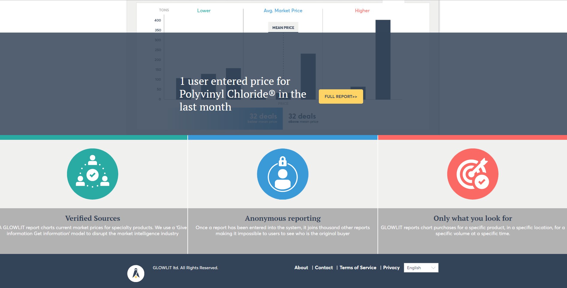
Task: Expand the English language dropdown
Action: coord(421,268)
